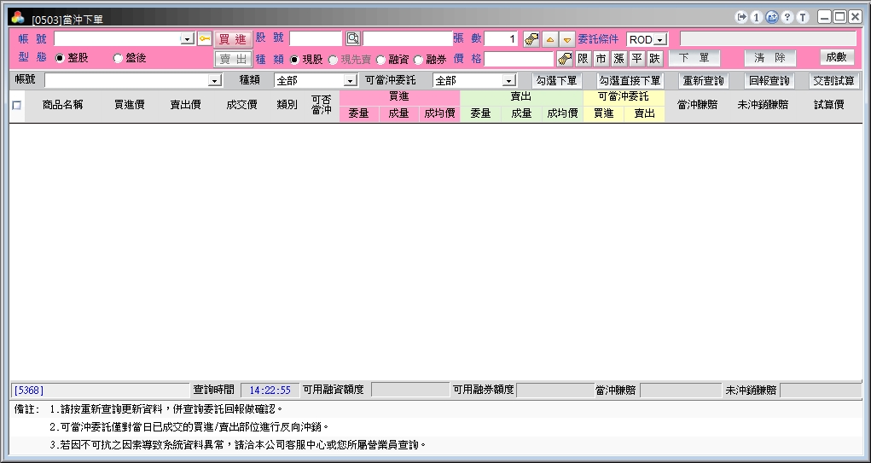Open the 可當沖委託 全部 dropdown
The image size is (871, 463).
(x=508, y=81)
